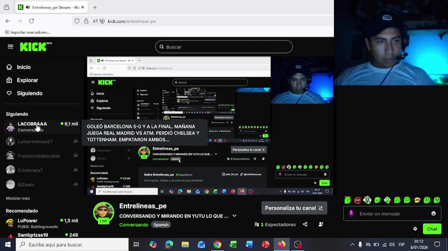View the Espectadores viewer count

click(x=275, y=225)
